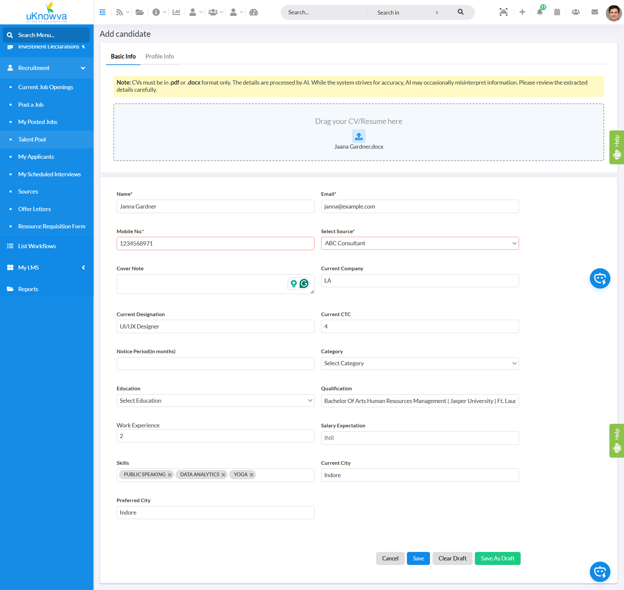Open the dashboard gauge icon

(x=253, y=12)
